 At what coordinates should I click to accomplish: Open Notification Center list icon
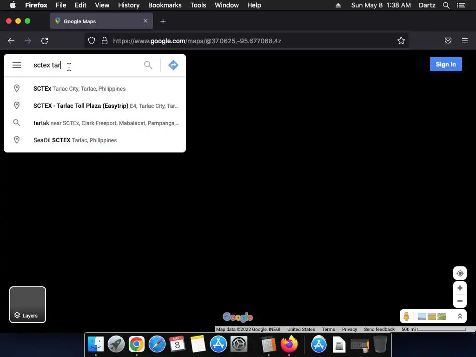tap(461, 5)
